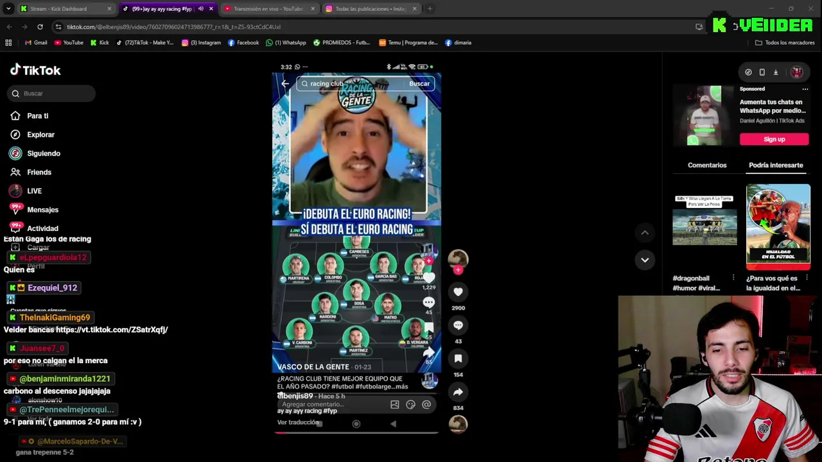
Task: Open Explorar in TikTok sidebar
Action: 40,135
